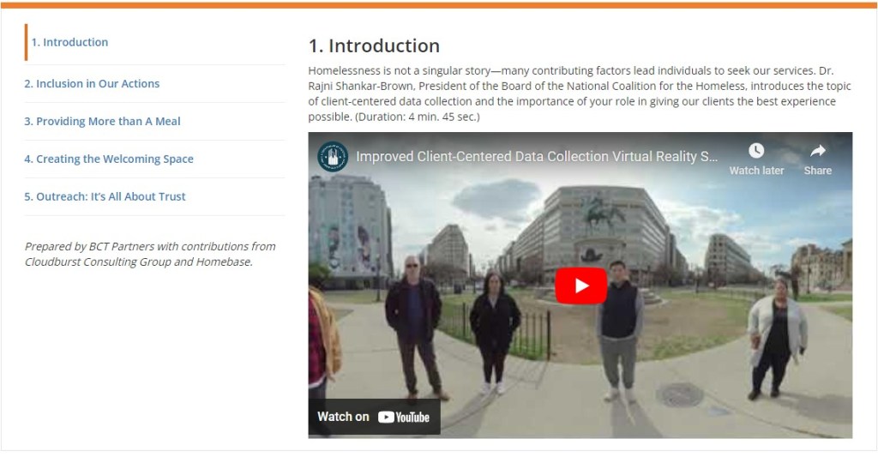Click the Prepared by BCT Partners note
This screenshot has height=457, width=878.
click(x=150, y=254)
